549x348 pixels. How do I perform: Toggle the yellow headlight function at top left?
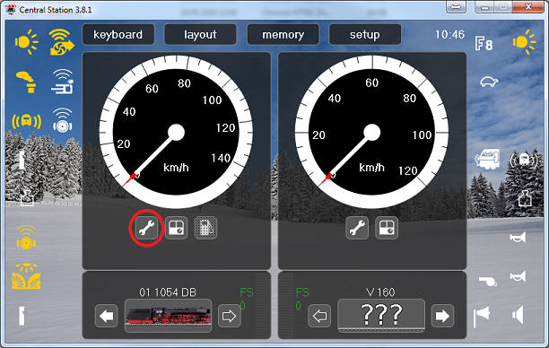(26, 42)
